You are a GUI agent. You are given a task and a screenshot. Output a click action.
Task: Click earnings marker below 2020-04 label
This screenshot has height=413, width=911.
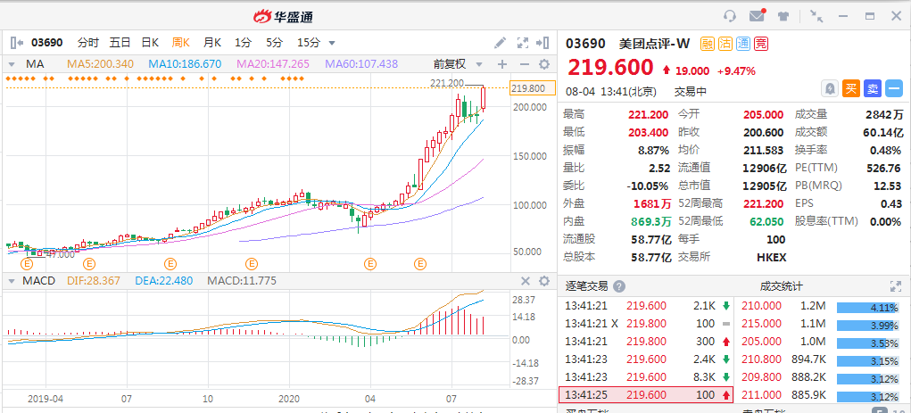pyautogui.click(x=370, y=264)
